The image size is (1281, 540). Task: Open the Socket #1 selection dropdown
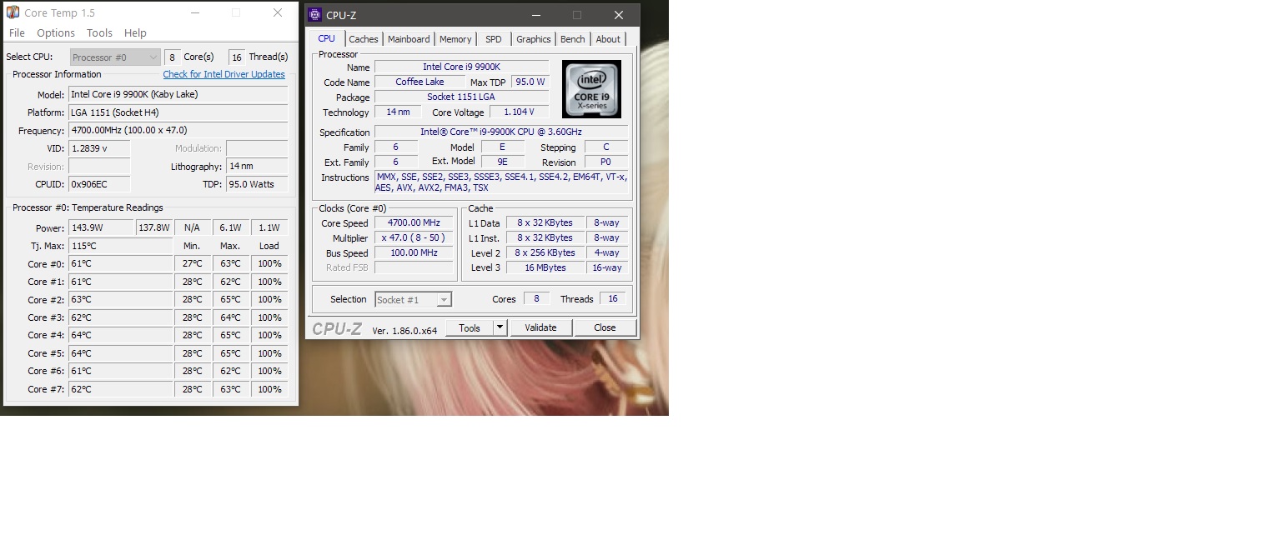pos(413,299)
